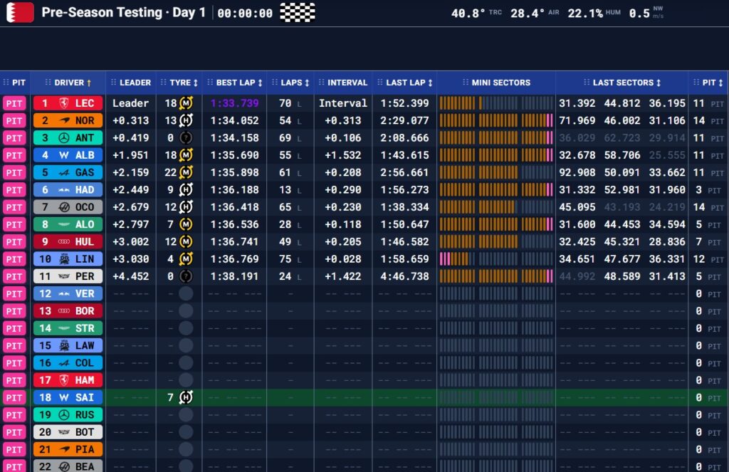This screenshot has height=472, width=729.
Task: Click Leclerc's purple best lap 1:33.739
Action: pyautogui.click(x=234, y=103)
